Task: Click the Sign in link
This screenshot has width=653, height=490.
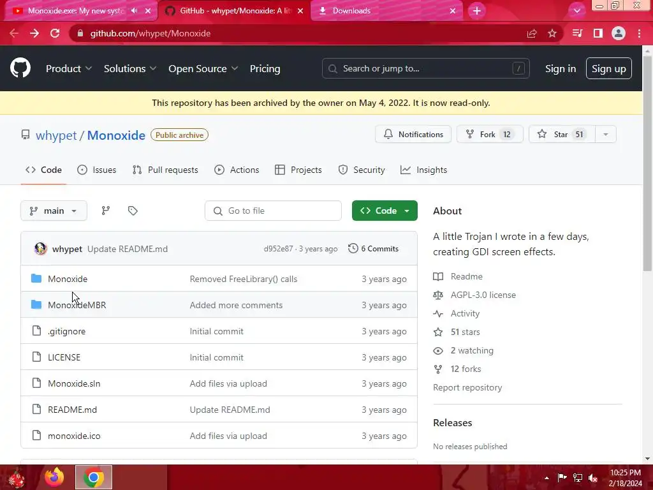Action: coord(561,69)
